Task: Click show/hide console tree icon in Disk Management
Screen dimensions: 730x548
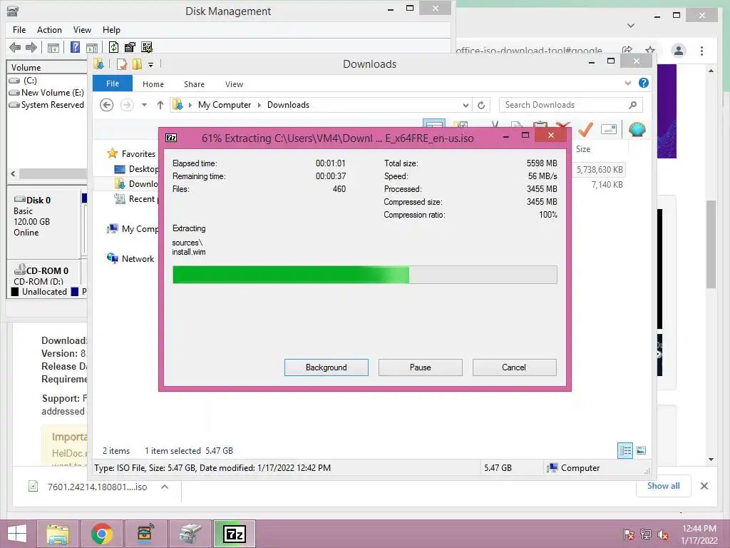Action: click(x=53, y=48)
